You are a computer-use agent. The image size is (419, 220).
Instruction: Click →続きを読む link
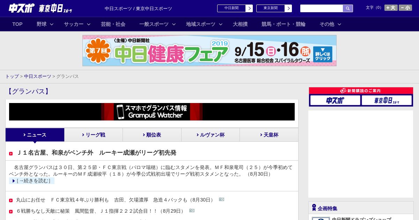tap(32, 181)
